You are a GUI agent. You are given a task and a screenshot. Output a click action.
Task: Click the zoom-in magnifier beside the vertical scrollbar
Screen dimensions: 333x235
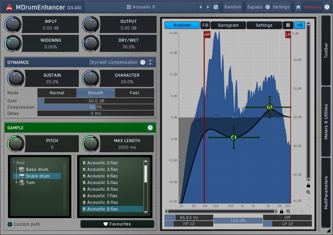[308, 192]
